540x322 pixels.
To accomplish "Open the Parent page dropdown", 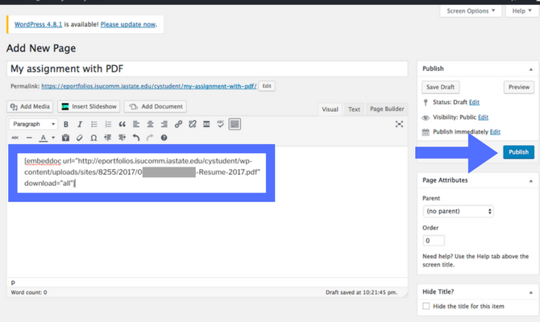I will (x=458, y=211).
